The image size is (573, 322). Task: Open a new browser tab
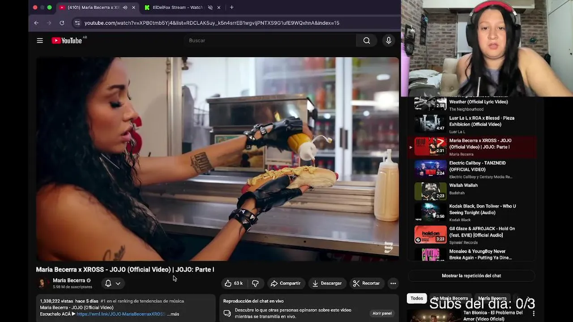[x=231, y=8]
